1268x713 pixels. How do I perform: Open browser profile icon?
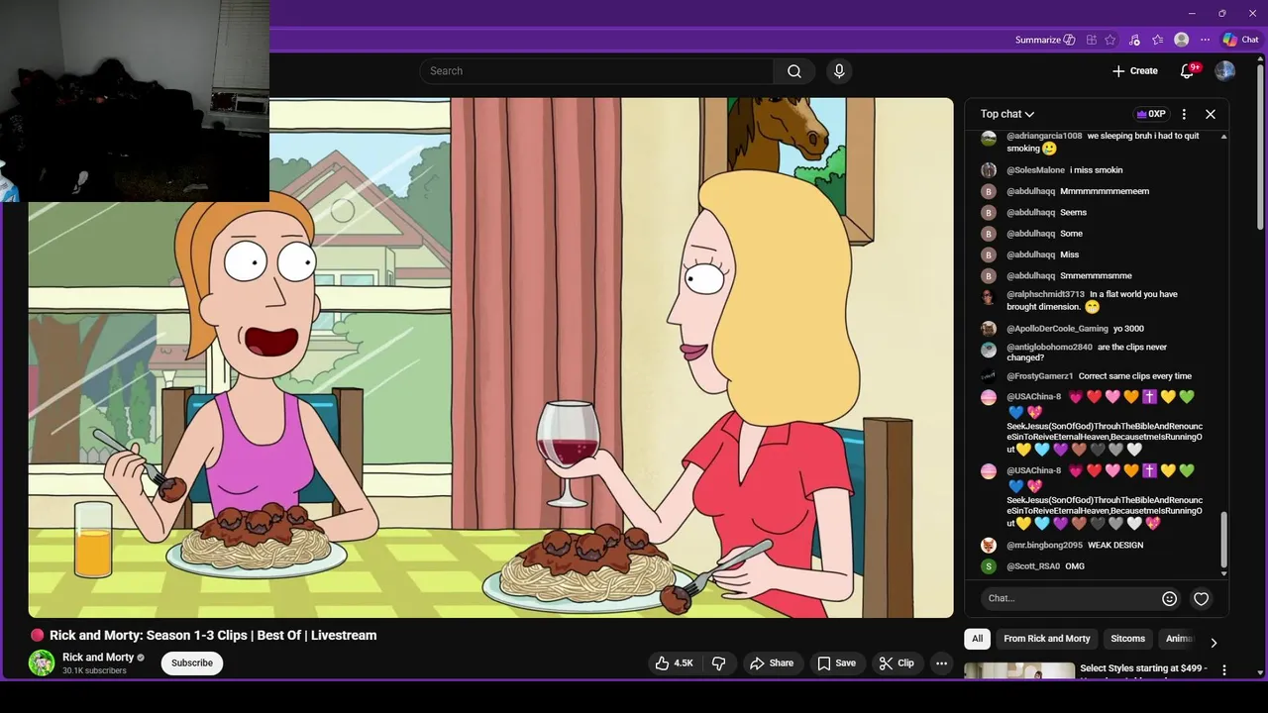tap(1181, 40)
